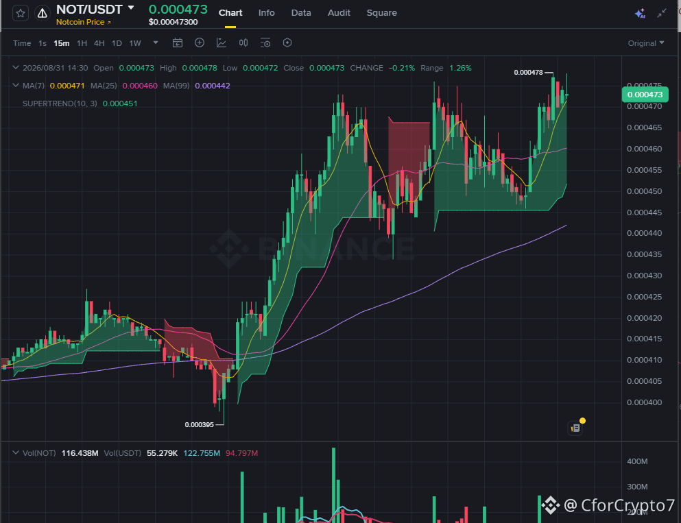
Task: Switch to the Data tab
Action: point(301,13)
